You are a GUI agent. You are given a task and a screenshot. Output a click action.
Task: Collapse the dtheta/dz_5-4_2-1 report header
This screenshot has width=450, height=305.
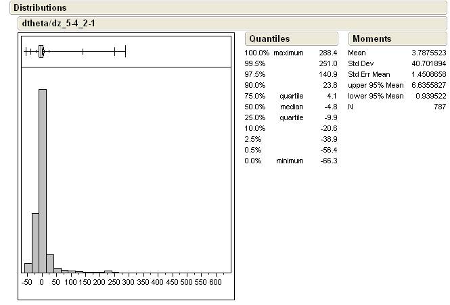[62, 23]
